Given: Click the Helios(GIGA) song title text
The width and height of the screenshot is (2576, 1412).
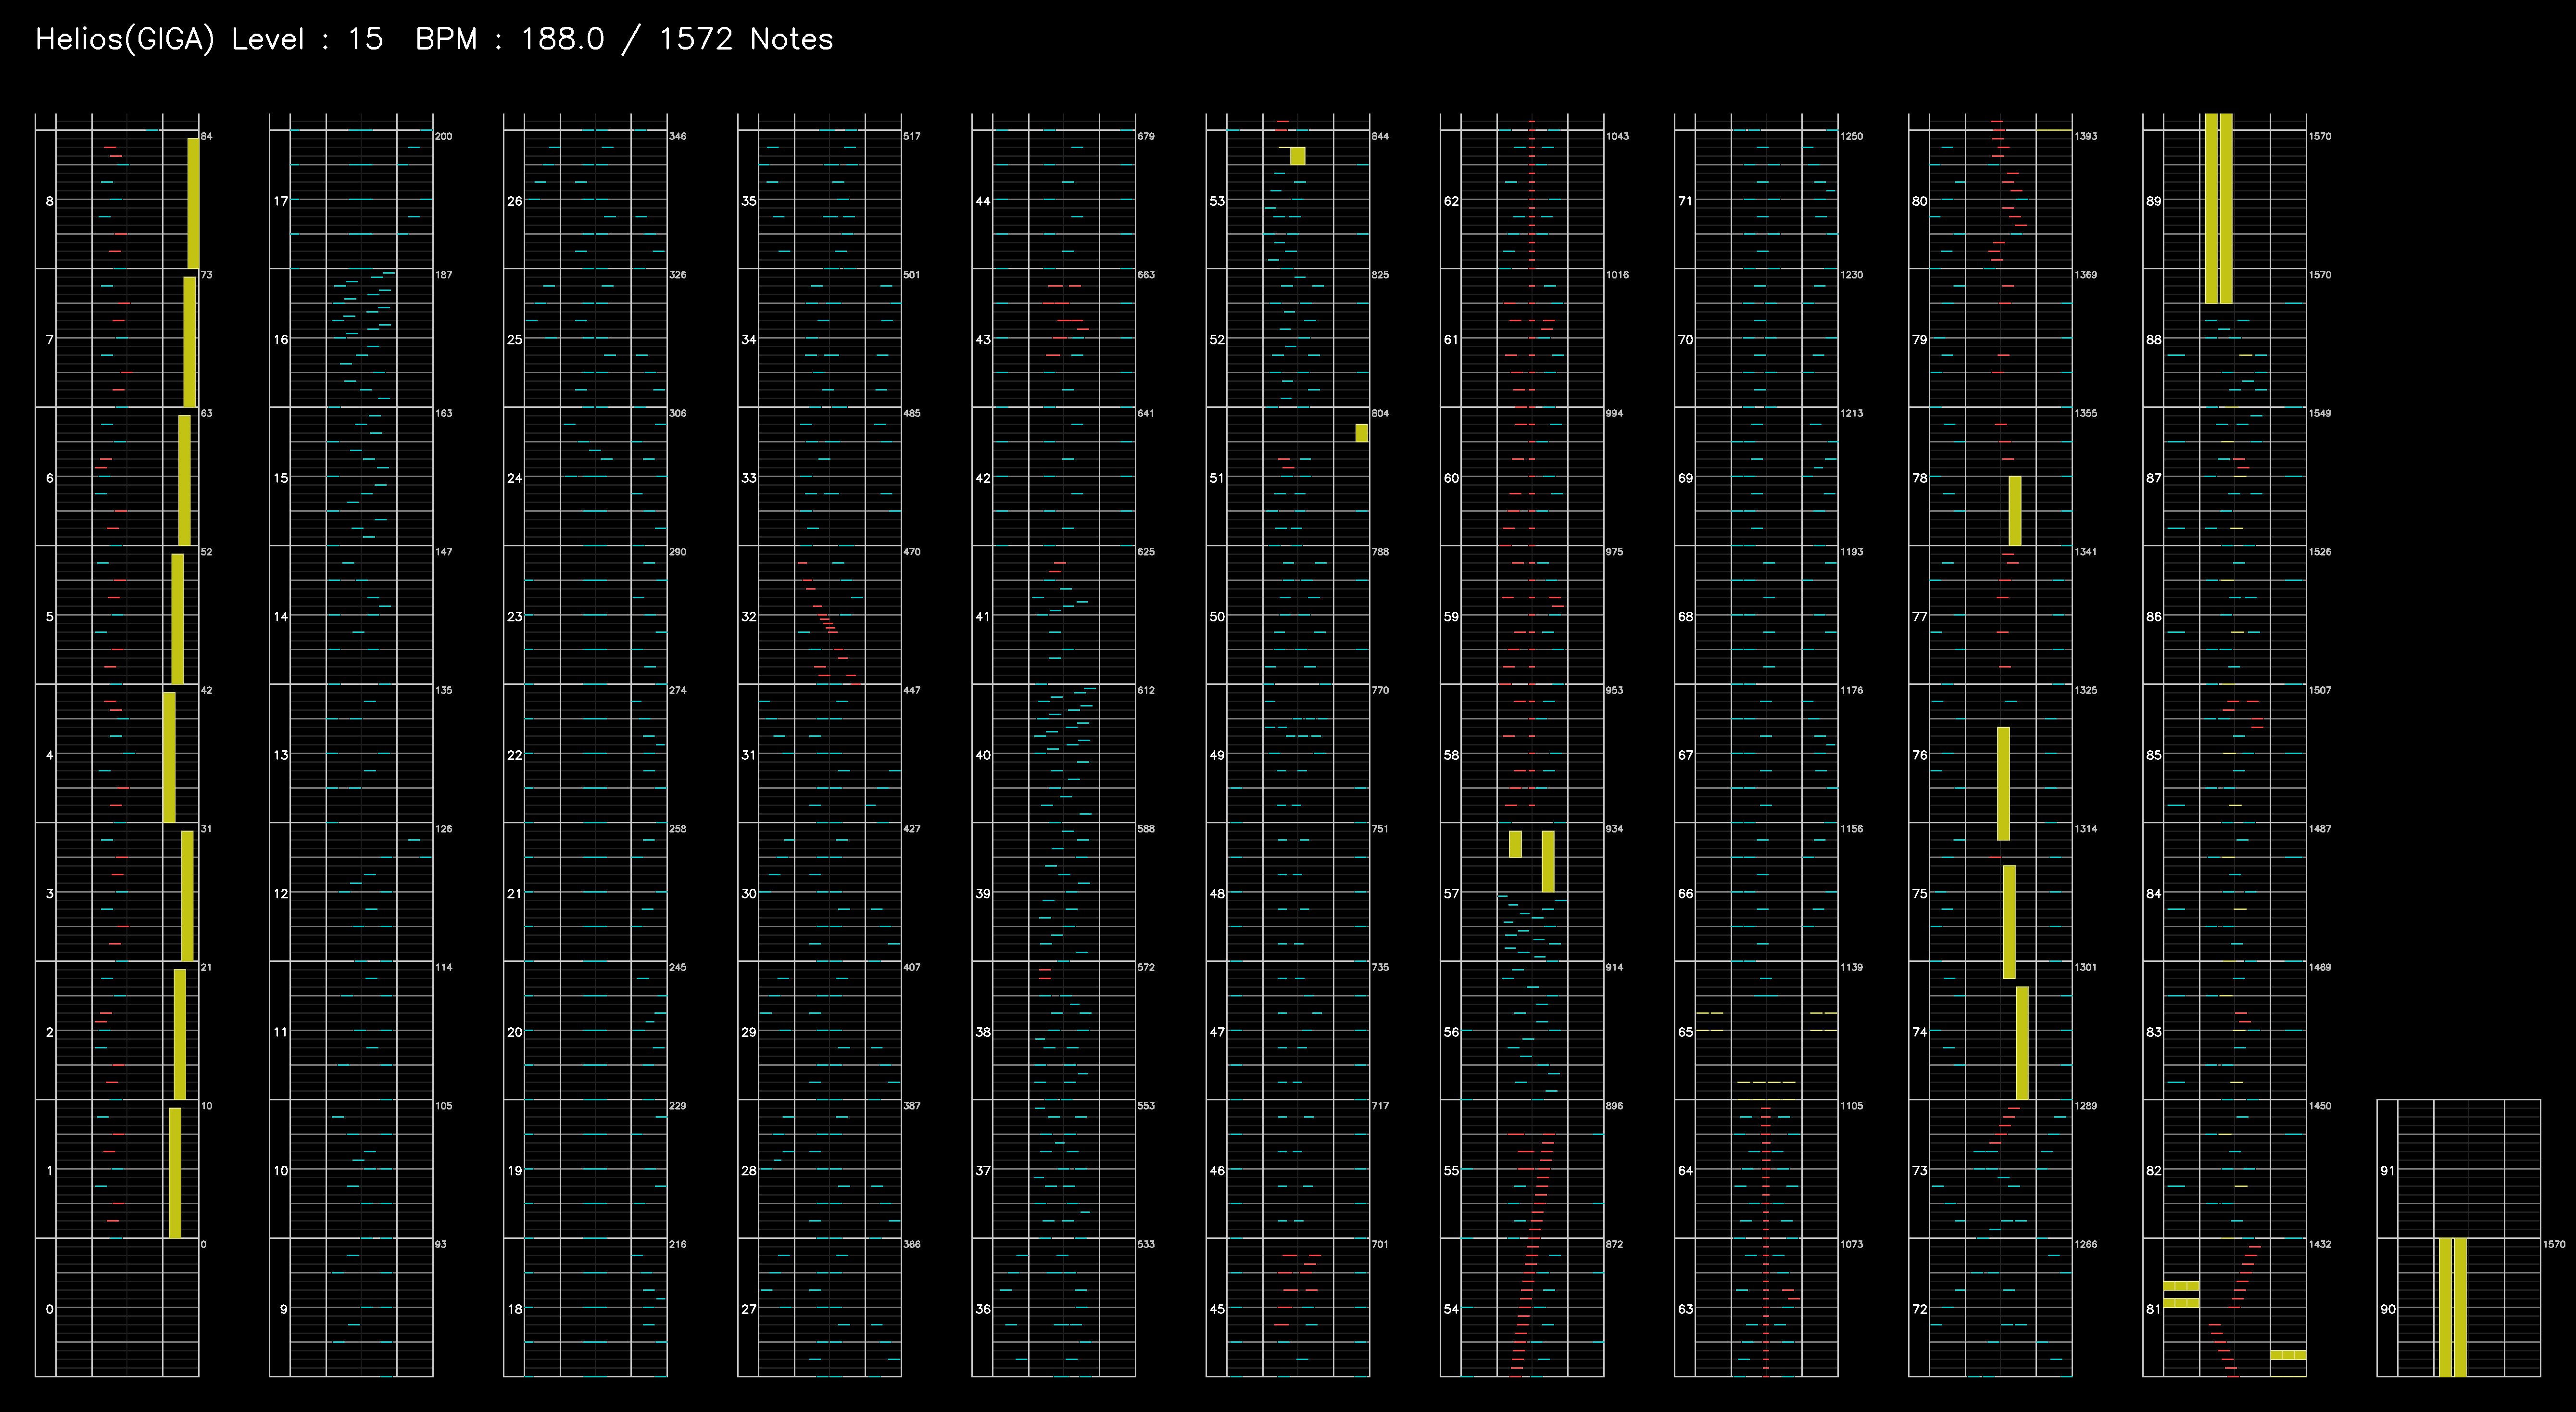Looking at the screenshot, I should point(124,39).
